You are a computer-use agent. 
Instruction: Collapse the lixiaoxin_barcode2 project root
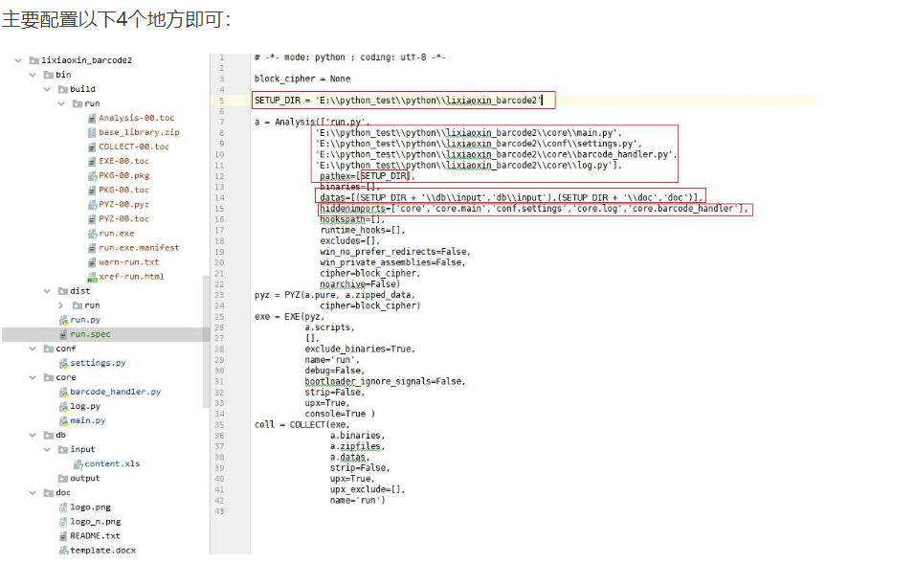coord(17,59)
